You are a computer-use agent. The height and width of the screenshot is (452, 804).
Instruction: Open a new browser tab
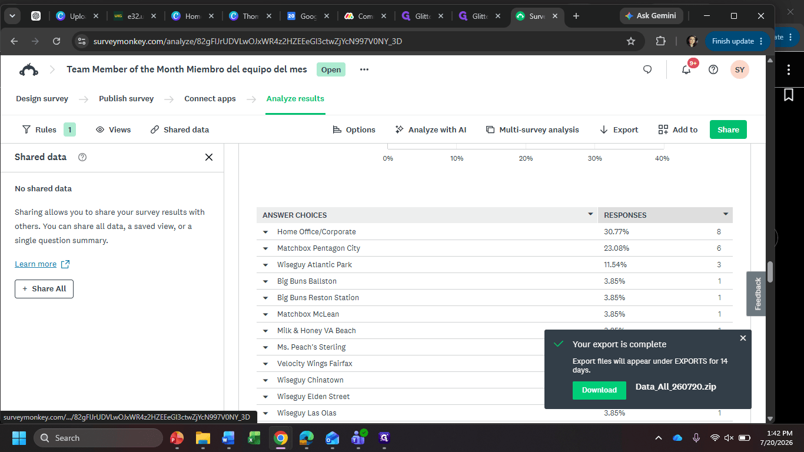tap(576, 16)
